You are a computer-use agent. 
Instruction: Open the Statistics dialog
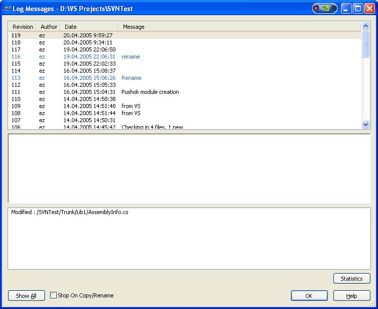tap(352, 279)
